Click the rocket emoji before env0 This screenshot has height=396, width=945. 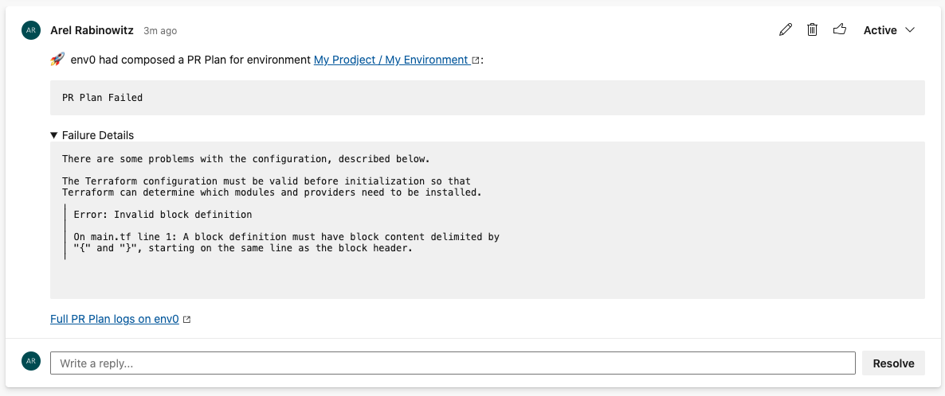tap(57, 59)
